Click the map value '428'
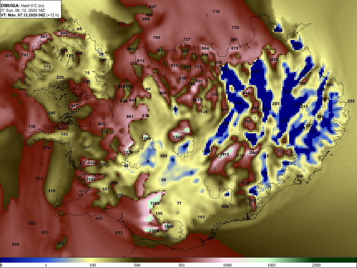The width and height of the screenshot is (357, 268). tap(225, 207)
